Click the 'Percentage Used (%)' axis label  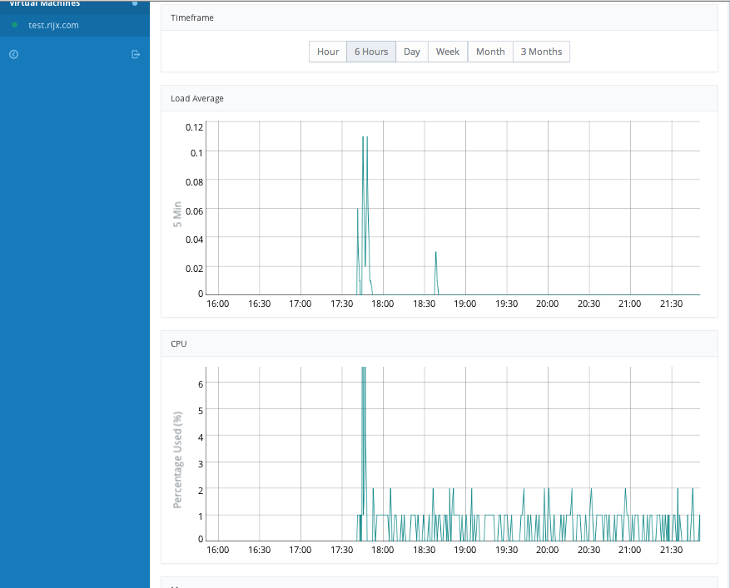coord(177,460)
